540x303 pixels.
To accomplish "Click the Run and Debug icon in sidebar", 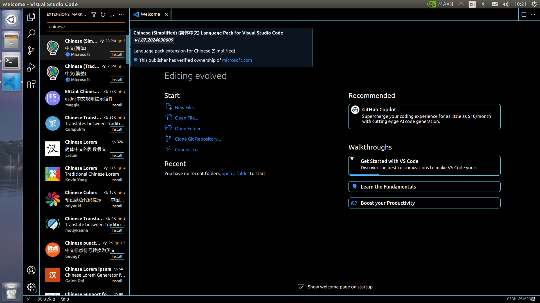I will pos(31,68).
